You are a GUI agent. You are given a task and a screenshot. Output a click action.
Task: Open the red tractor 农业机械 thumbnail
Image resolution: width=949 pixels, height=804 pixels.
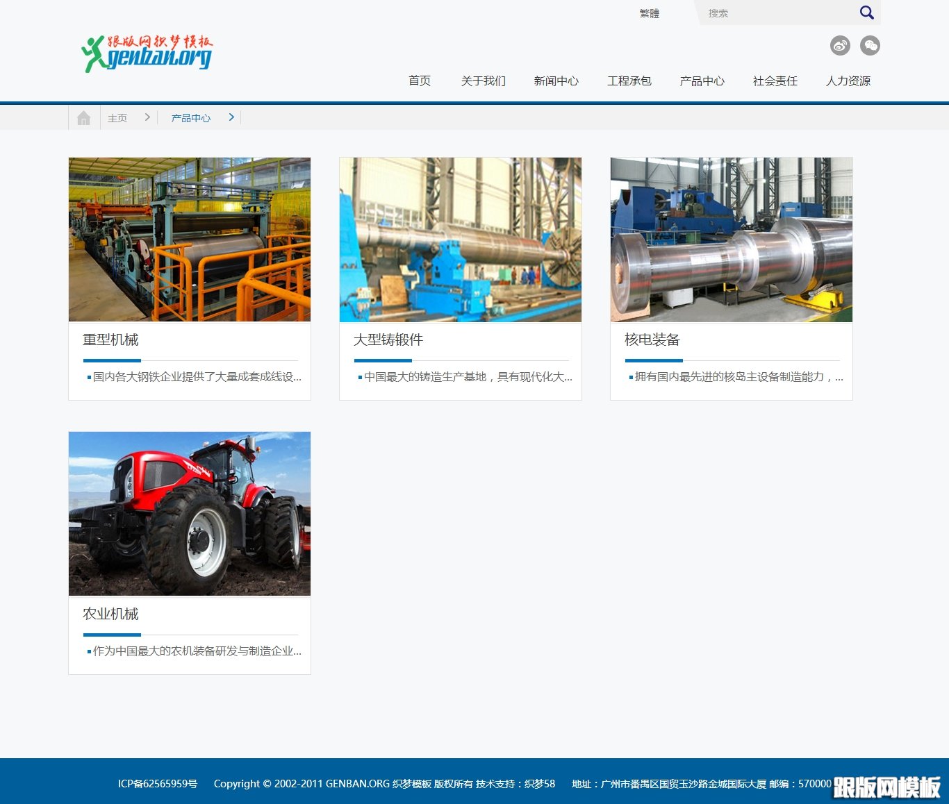click(x=190, y=514)
